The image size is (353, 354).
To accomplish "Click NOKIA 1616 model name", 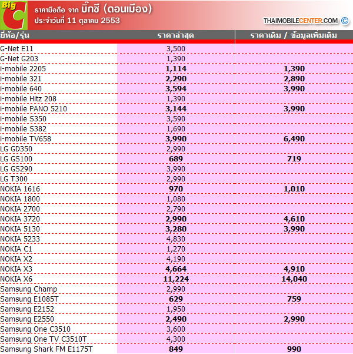I will 20,188.
